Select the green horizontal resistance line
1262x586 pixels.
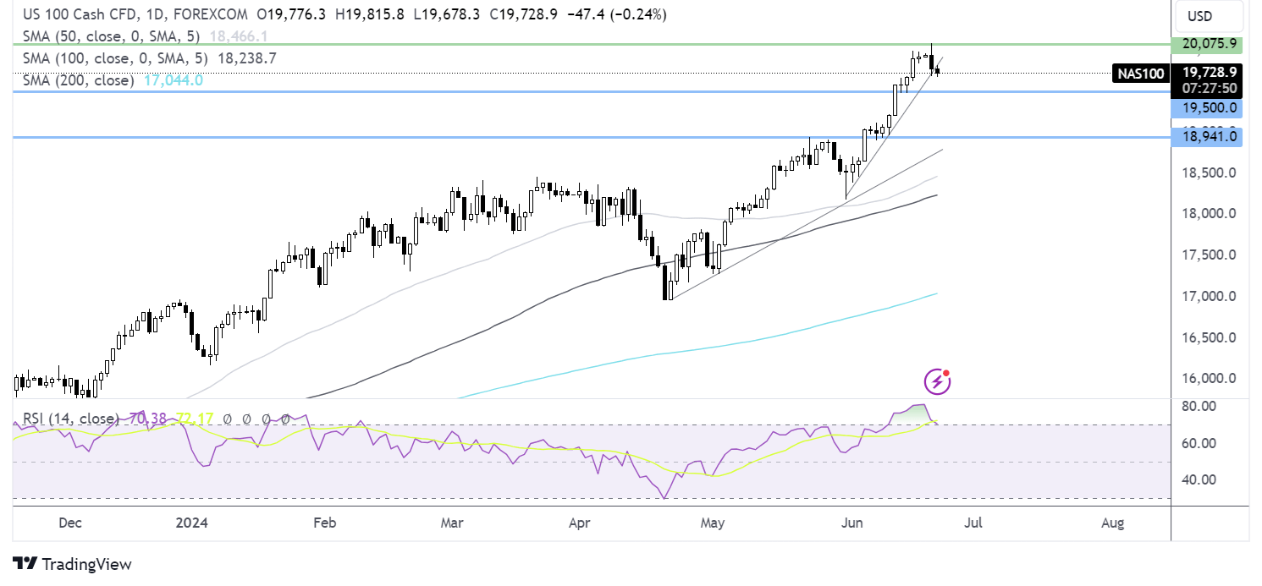pyautogui.click(x=592, y=43)
